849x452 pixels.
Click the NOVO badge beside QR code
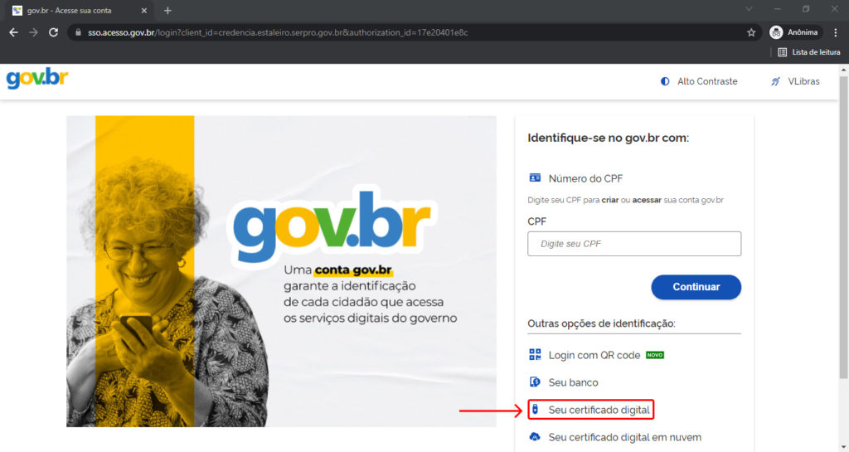[655, 355]
